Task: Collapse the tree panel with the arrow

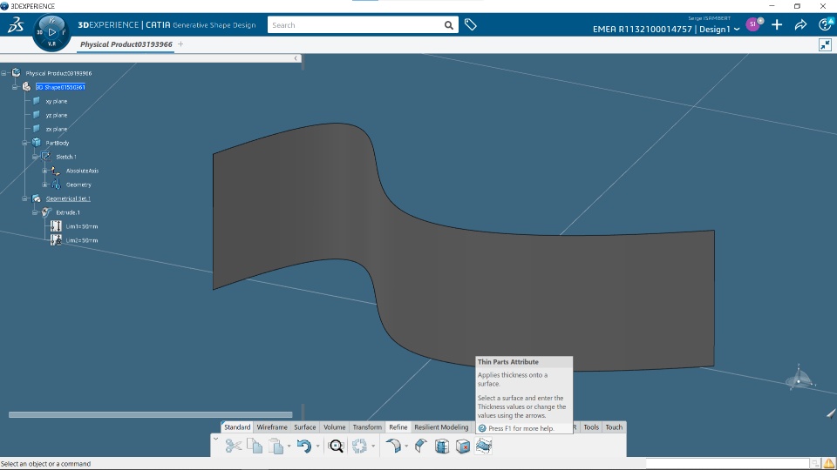Action: point(296,58)
